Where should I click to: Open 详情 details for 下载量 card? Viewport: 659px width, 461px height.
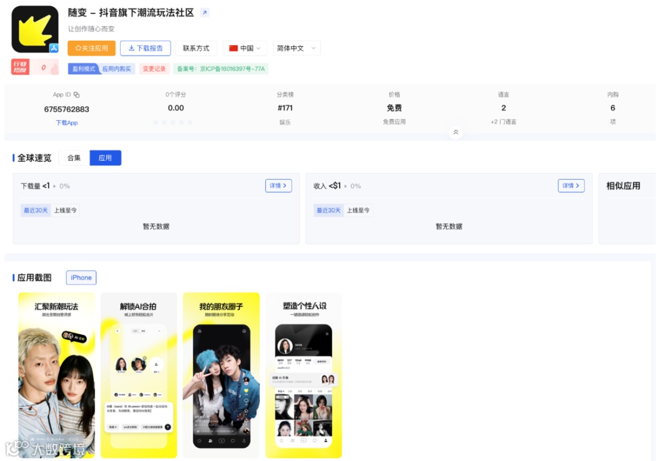coord(278,185)
